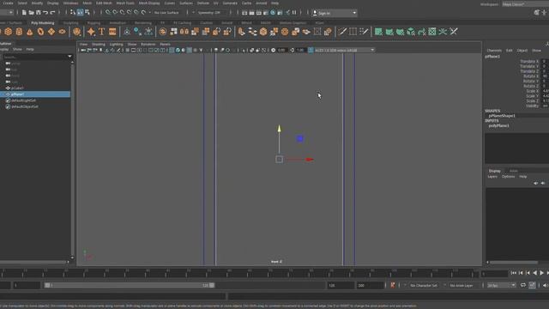Click the Redo arrow icon
The height and width of the screenshot is (309, 549).
click(52, 13)
